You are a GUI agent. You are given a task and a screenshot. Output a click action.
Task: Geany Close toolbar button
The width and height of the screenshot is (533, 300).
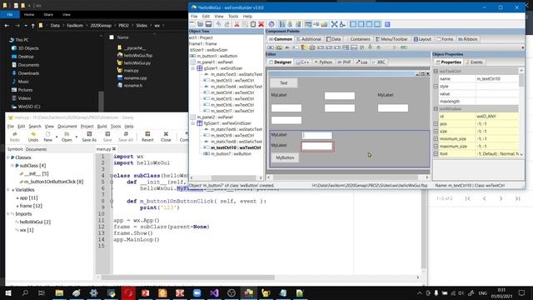(166, 137)
